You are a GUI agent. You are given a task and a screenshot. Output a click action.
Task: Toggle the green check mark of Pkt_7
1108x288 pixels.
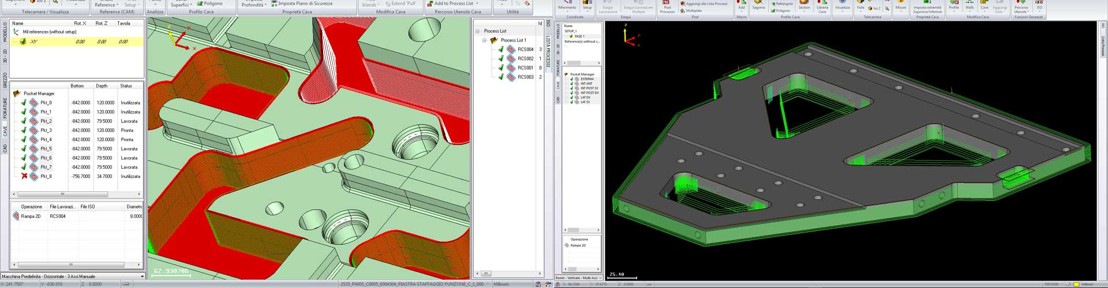[24, 167]
